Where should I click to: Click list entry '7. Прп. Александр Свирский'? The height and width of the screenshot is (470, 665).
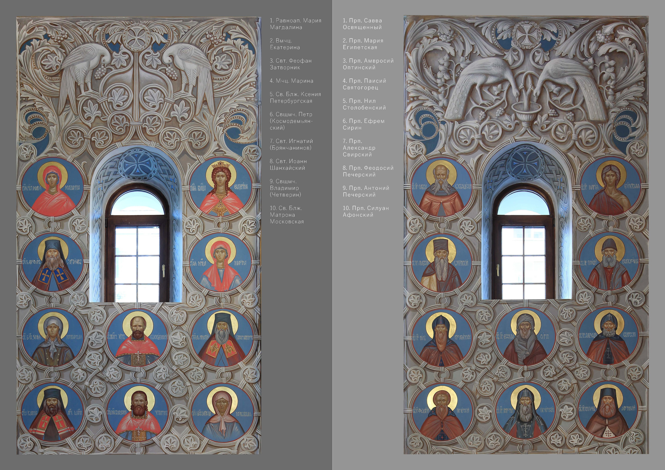359,148
